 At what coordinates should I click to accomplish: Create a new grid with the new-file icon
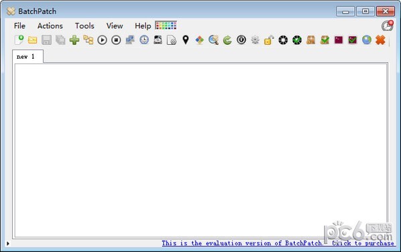(19, 40)
